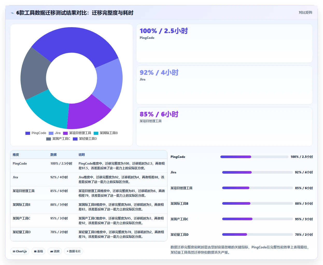Click the table cell 92% / 4小时

click(x=59, y=177)
